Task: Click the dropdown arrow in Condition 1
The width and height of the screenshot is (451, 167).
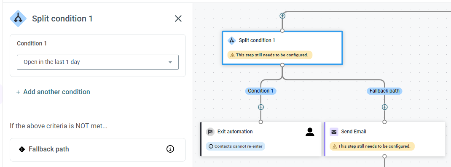Action: [x=170, y=62]
